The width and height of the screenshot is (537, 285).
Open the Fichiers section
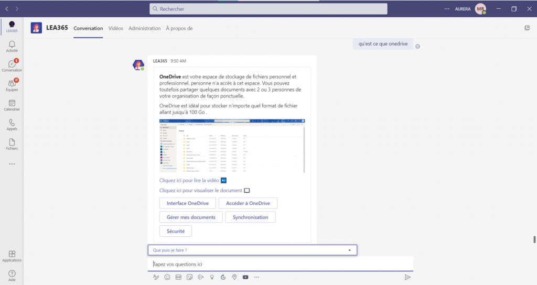pyautogui.click(x=12, y=144)
